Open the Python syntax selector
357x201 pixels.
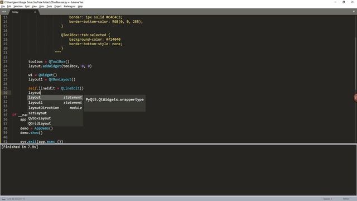coord(346,199)
